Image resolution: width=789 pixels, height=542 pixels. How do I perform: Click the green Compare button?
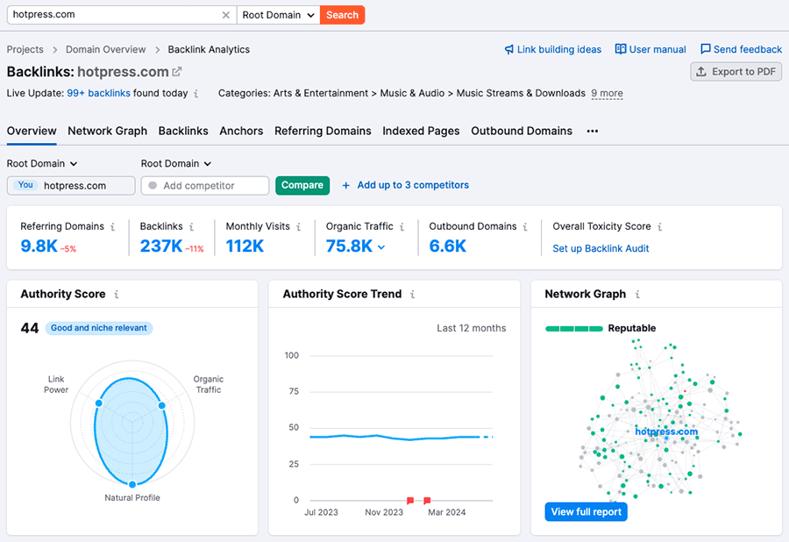point(302,185)
